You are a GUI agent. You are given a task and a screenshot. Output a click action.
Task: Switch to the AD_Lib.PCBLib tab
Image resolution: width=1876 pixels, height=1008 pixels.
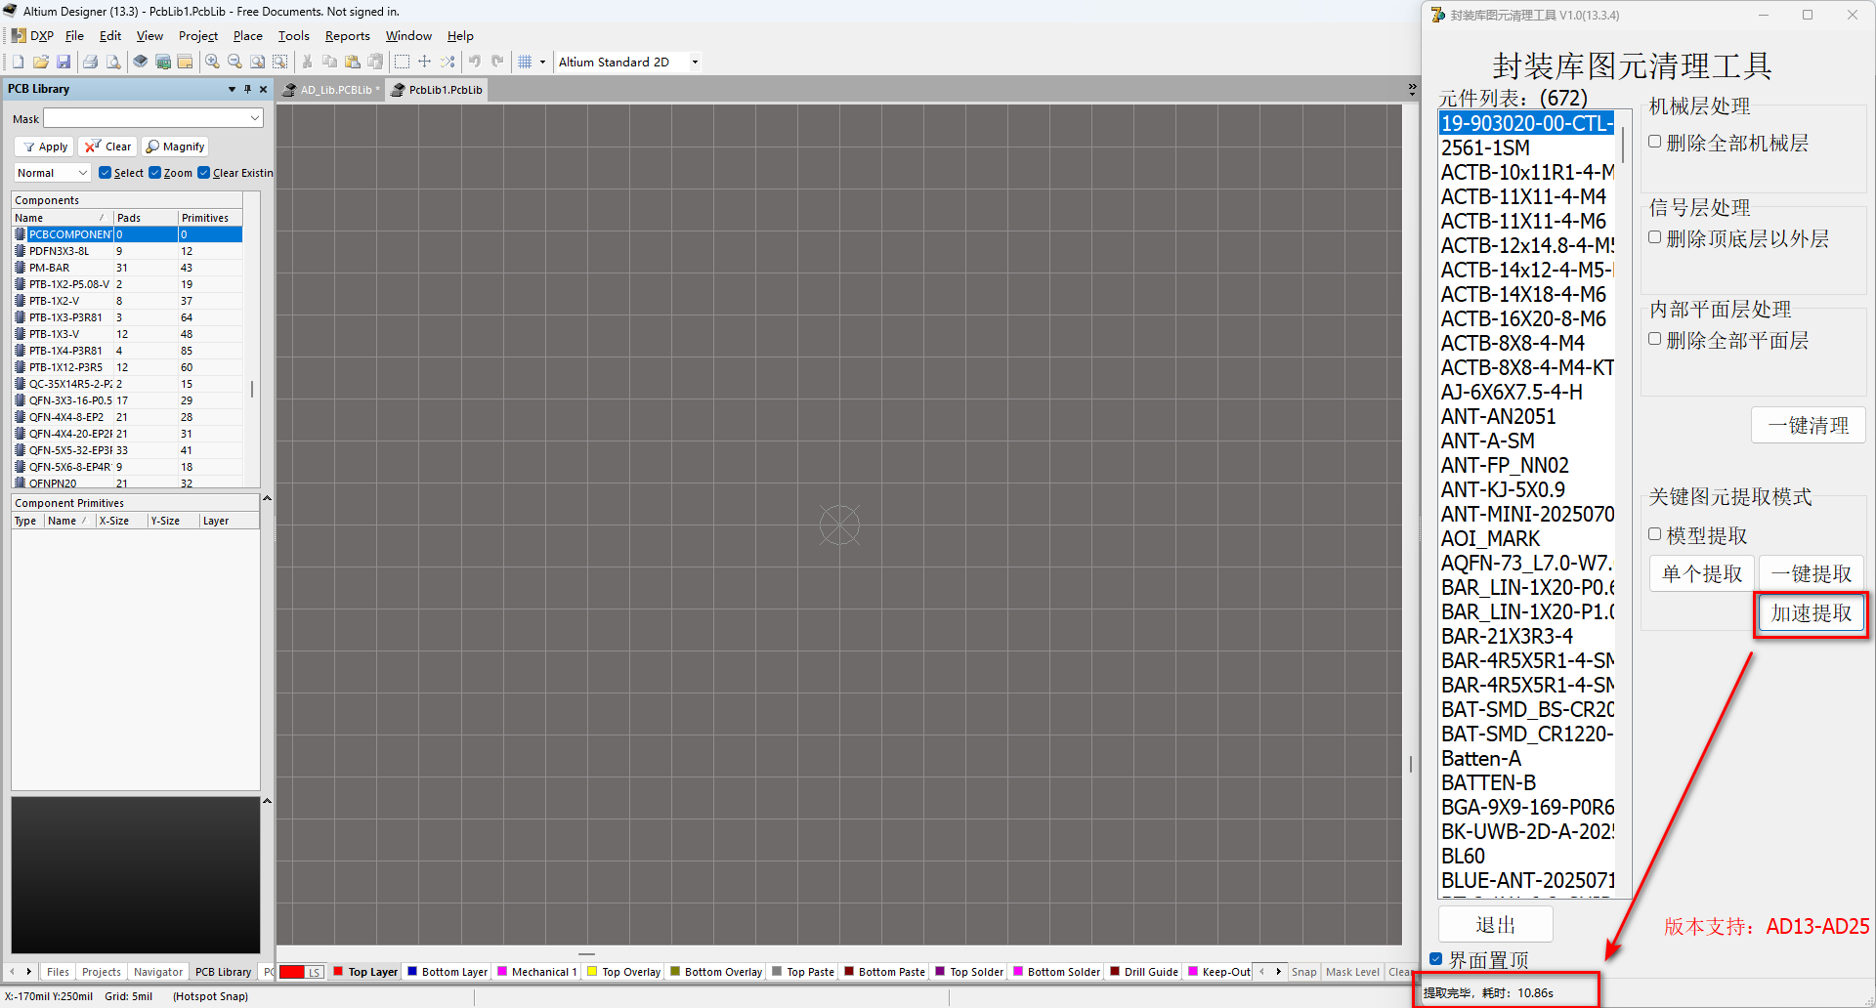click(x=331, y=90)
